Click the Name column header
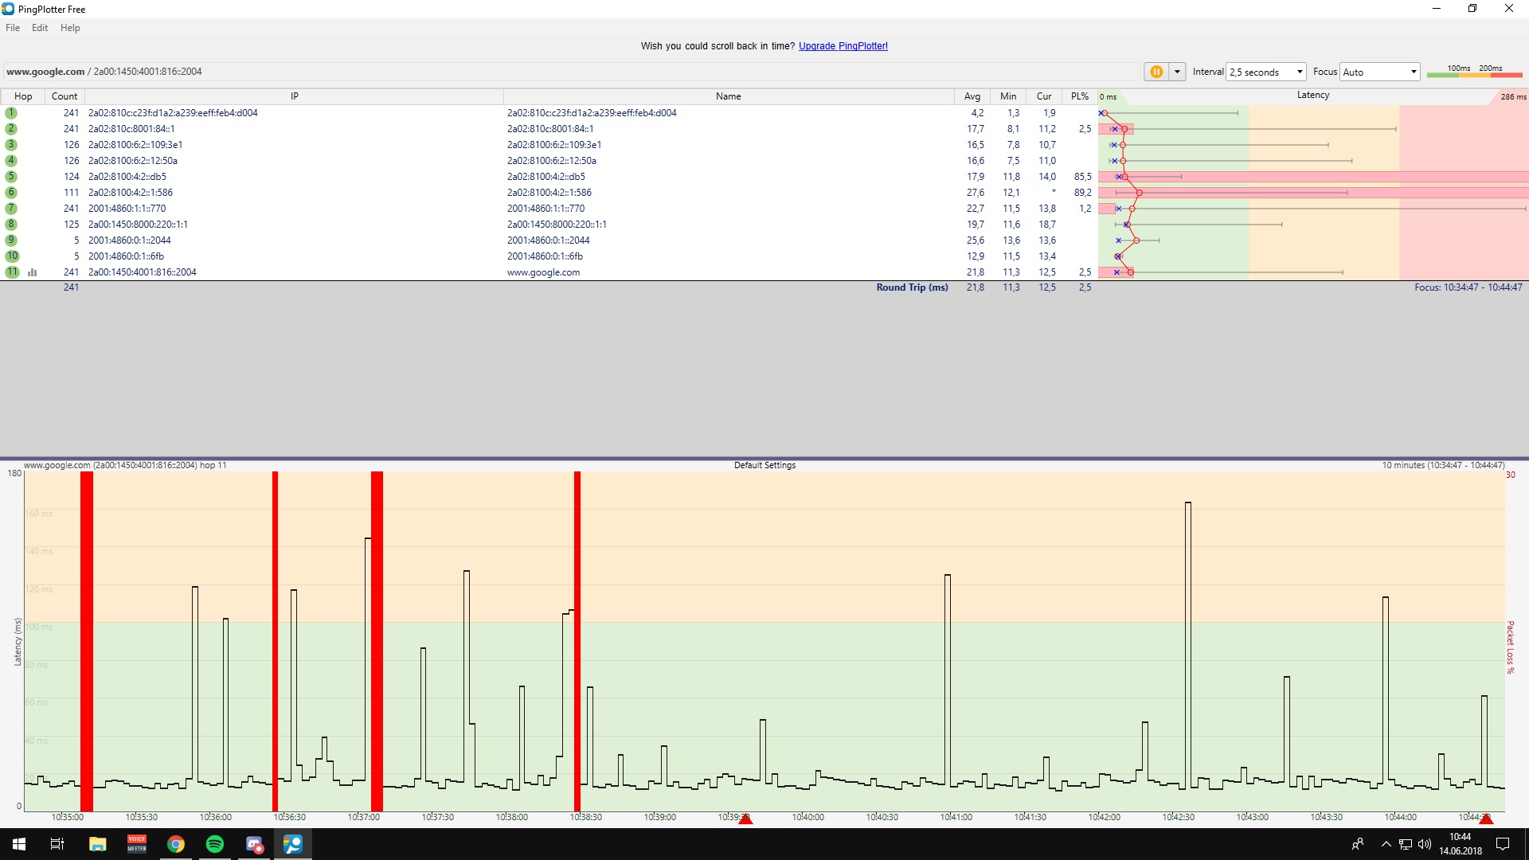This screenshot has height=860, width=1529. (x=729, y=96)
